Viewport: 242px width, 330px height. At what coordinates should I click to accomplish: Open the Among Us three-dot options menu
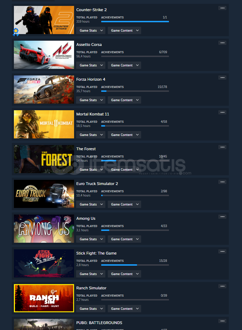click(222, 217)
